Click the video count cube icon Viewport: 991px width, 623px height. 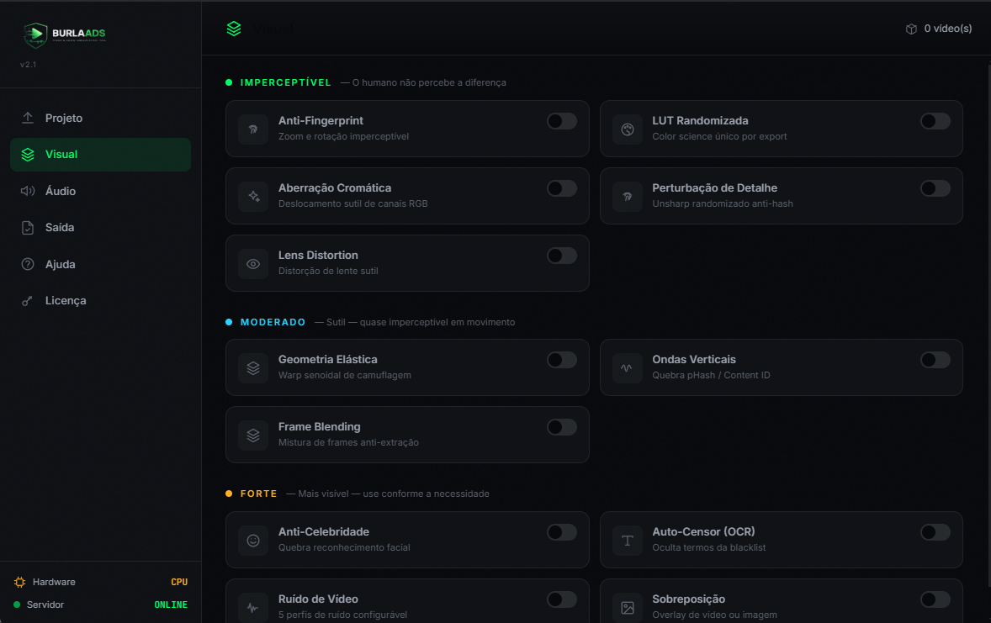(x=911, y=29)
